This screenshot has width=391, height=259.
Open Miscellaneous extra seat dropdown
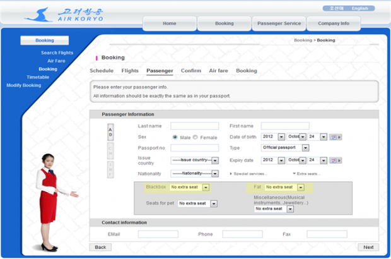[x=274, y=209]
